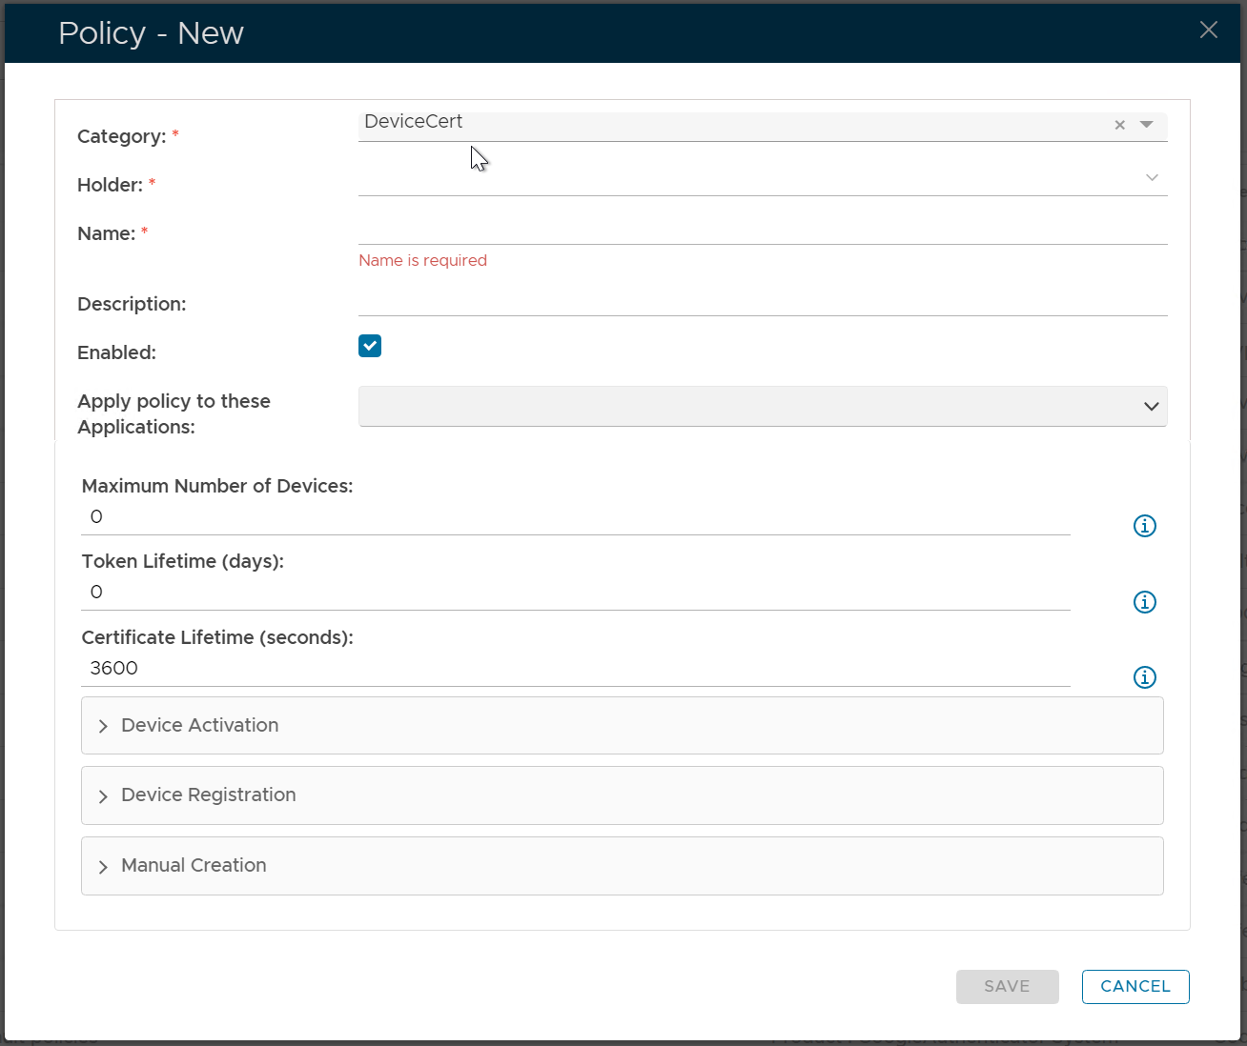Click into the Description field
1247x1046 pixels.
tap(763, 300)
